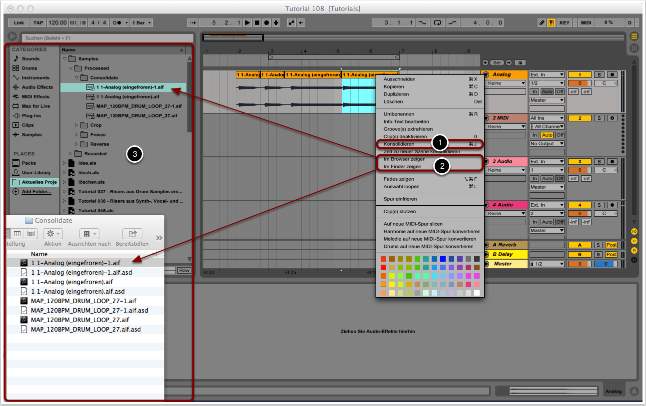
Task: Open the Drums category in browser
Action: coord(29,68)
